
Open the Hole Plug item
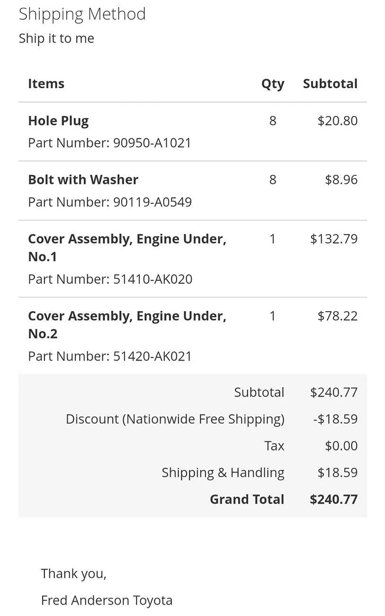pyautogui.click(x=58, y=121)
